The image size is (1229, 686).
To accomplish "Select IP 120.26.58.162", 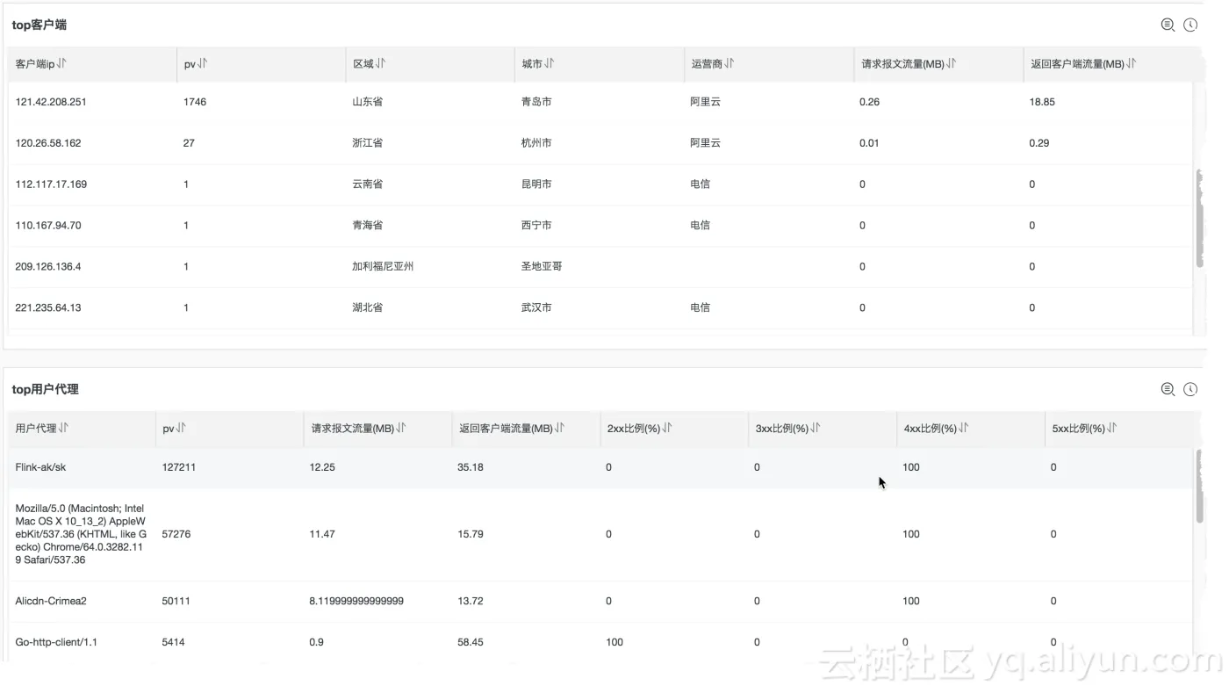I will (48, 143).
